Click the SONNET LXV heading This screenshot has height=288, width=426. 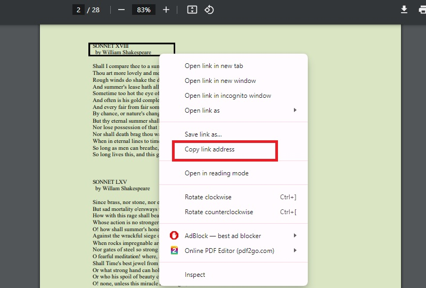pos(110,182)
